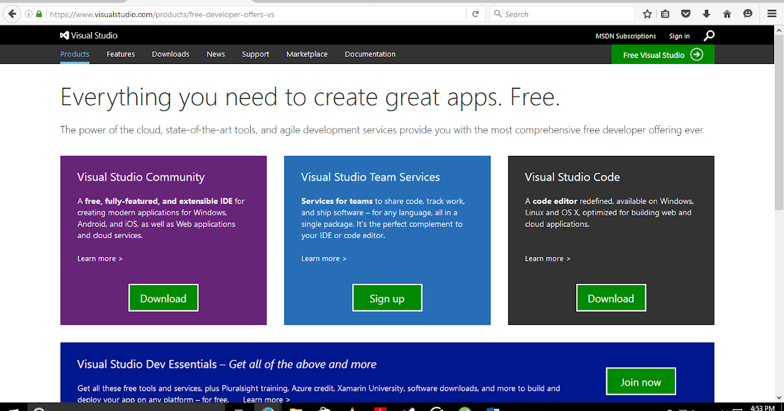Save the page to Pocket
The height and width of the screenshot is (411, 784).
point(686,14)
